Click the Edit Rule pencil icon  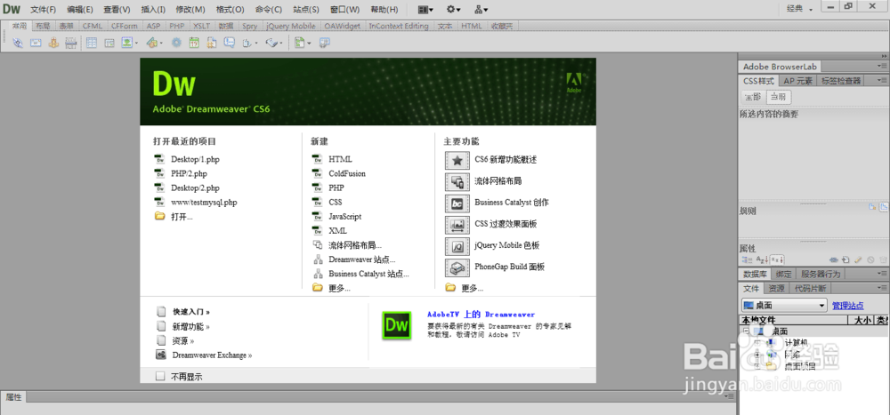pyautogui.click(x=858, y=259)
